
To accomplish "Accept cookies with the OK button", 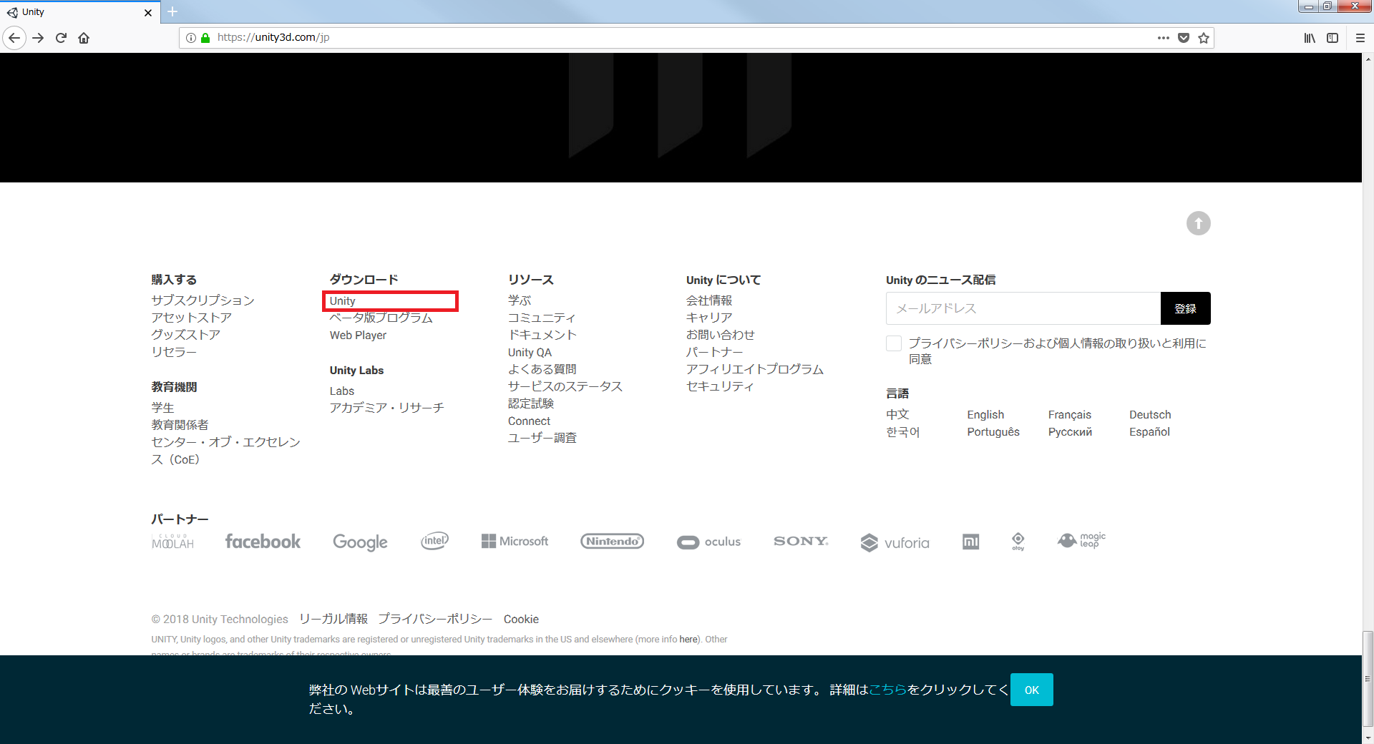I will (x=1031, y=690).
